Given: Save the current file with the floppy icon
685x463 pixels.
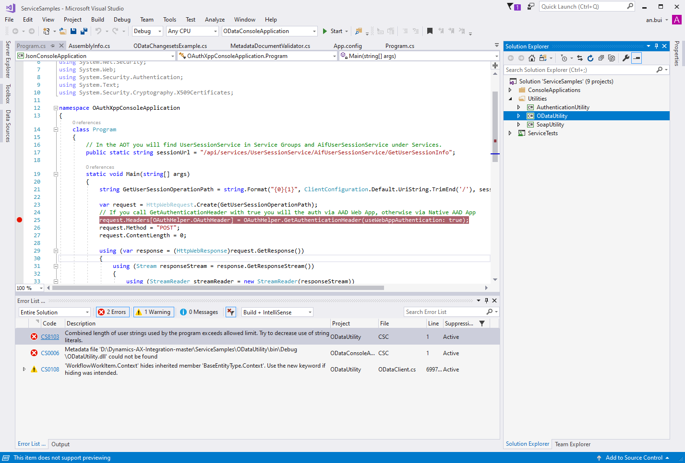Looking at the screenshot, I should pos(73,31).
